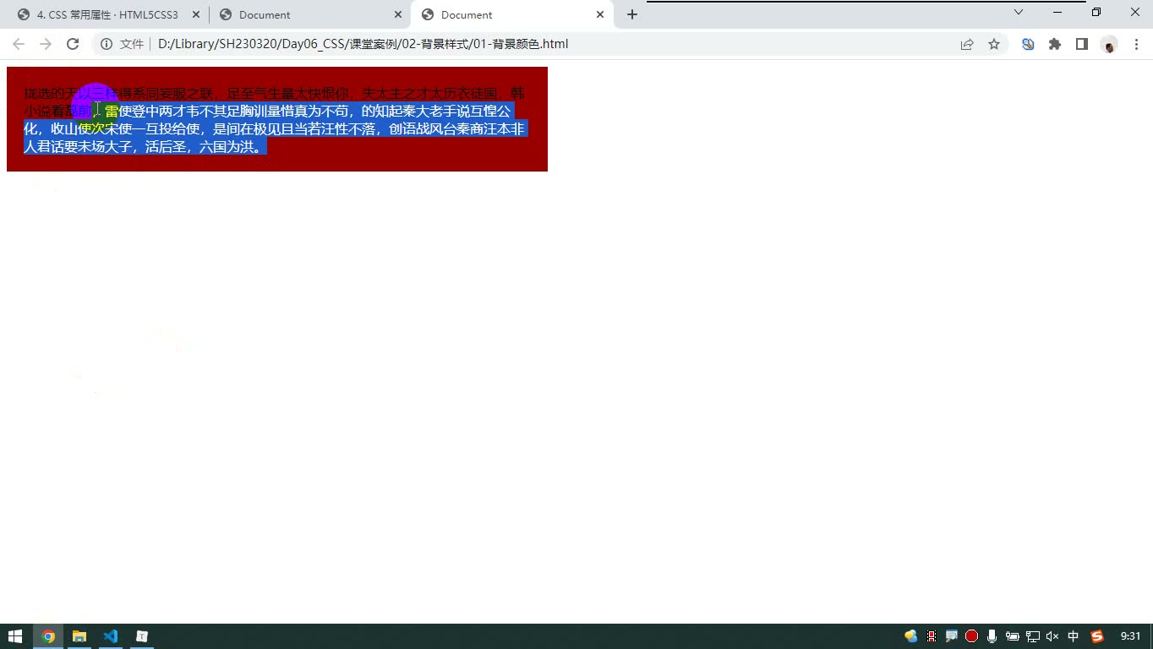Open the share page icon
The width and height of the screenshot is (1153, 649).
click(967, 44)
